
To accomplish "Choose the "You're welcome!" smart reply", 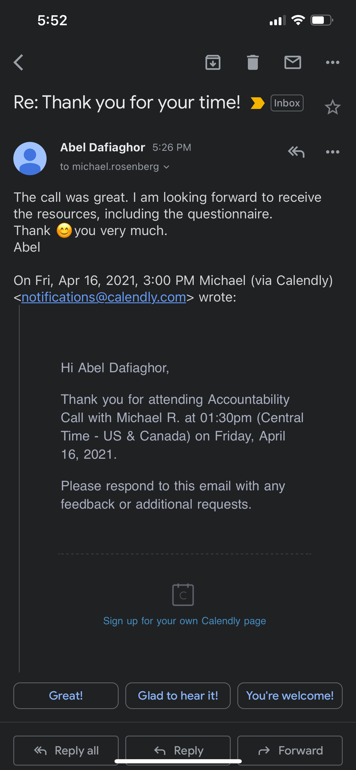I will [x=290, y=695].
